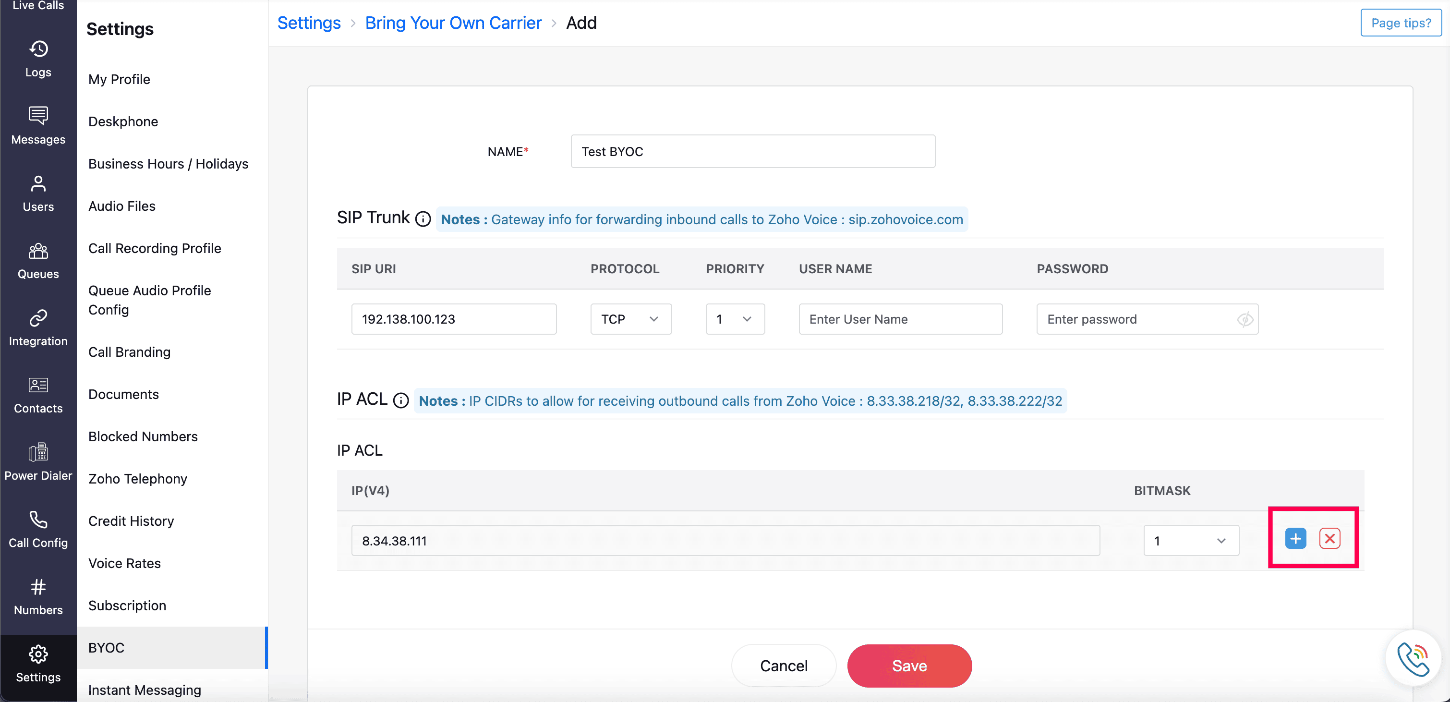This screenshot has height=702, width=1450.
Task: Open Page tips button
Action: pyautogui.click(x=1401, y=23)
